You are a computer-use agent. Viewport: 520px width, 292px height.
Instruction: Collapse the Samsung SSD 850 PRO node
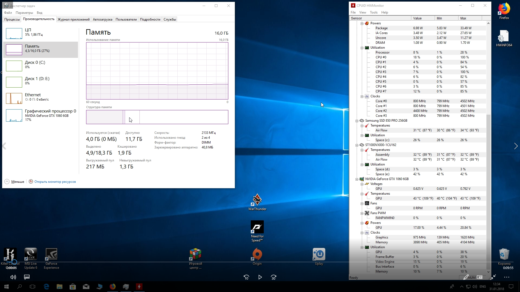coord(357,121)
